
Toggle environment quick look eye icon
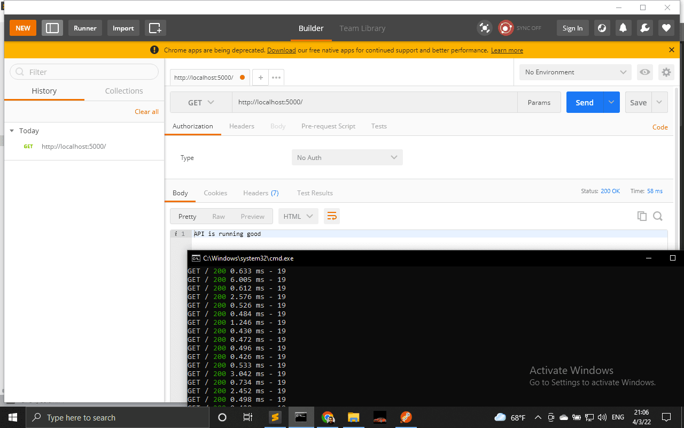point(645,72)
